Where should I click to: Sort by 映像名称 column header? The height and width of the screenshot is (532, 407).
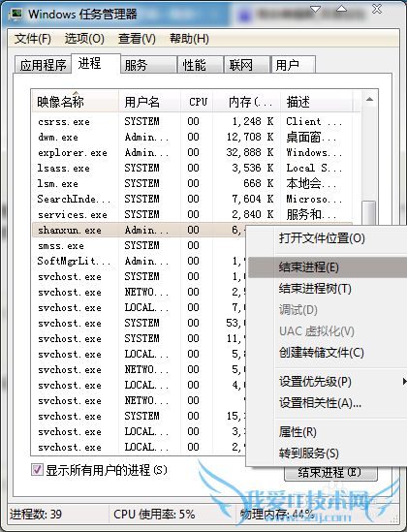(76, 102)
